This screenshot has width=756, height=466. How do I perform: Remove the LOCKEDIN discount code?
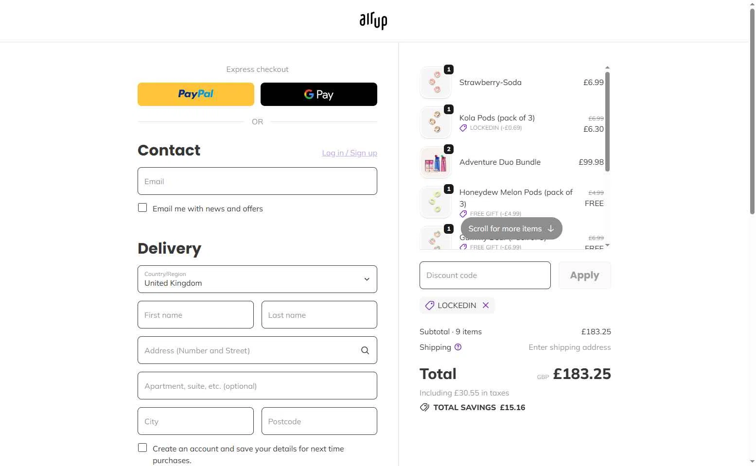click(x=486, y=305)
